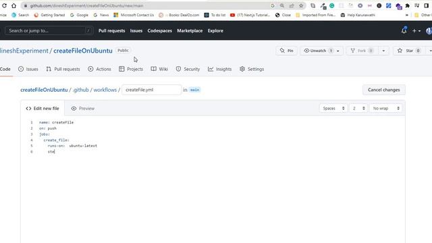The width and height of the screenshot is (432, 243).
Task: Open the Wiki tab
Action: click(159, 69)
